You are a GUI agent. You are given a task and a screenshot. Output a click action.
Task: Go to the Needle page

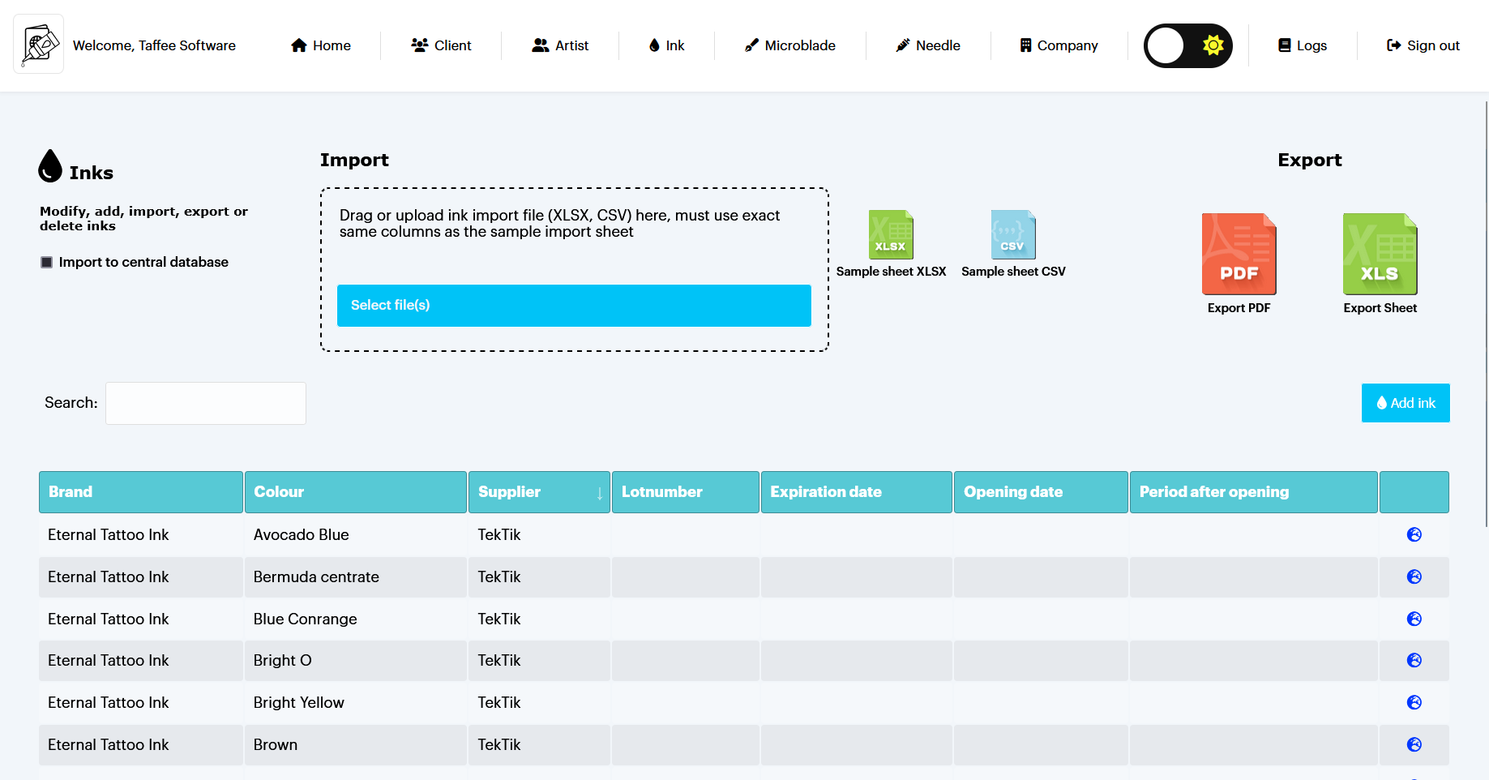(928, 45)
